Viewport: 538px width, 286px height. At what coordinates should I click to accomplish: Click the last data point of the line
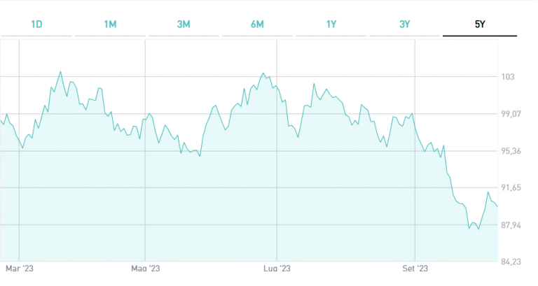click(x=497, y=206)
